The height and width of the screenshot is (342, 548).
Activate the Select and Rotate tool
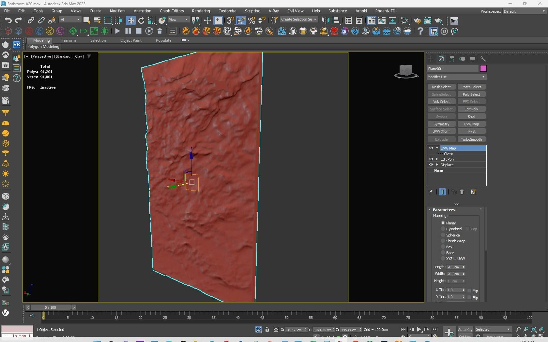141,21
